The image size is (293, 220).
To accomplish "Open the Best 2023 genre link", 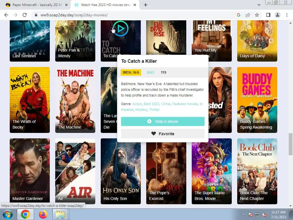I will 151,104.
